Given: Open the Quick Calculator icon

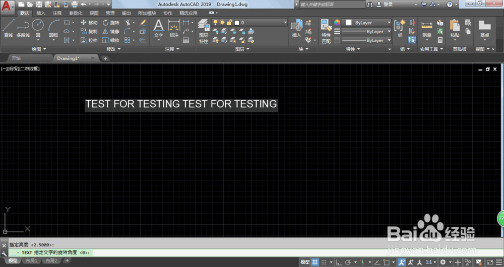Looking at the screenshot, I should 440,40.
